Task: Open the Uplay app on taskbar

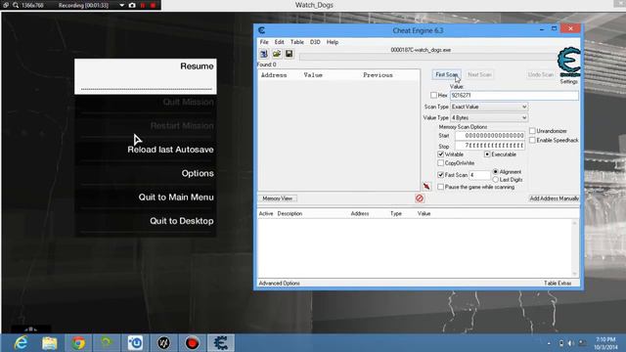Action: pyautogui.click(x=135, y=343)
